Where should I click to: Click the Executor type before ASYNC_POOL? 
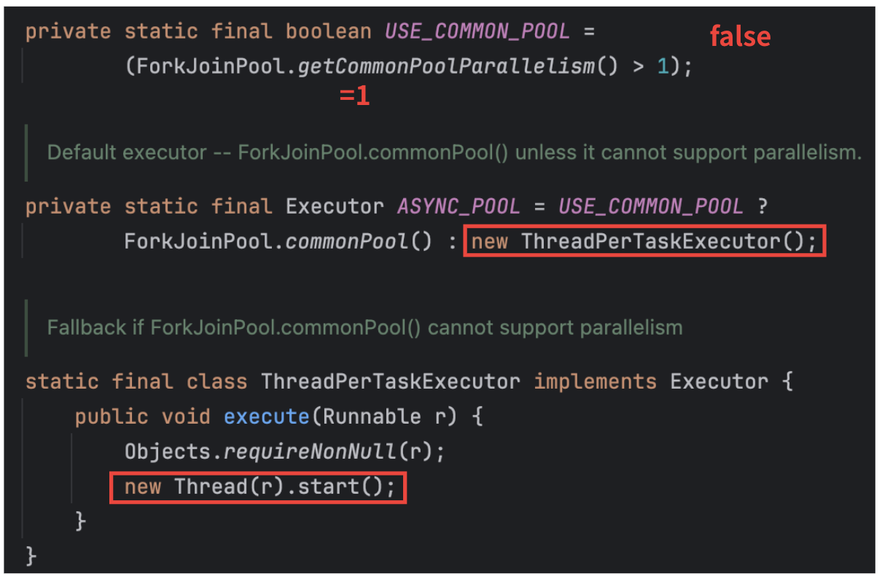334,206
